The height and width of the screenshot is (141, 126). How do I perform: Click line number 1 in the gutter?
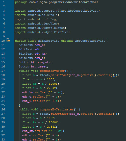(x=4, y=2)
